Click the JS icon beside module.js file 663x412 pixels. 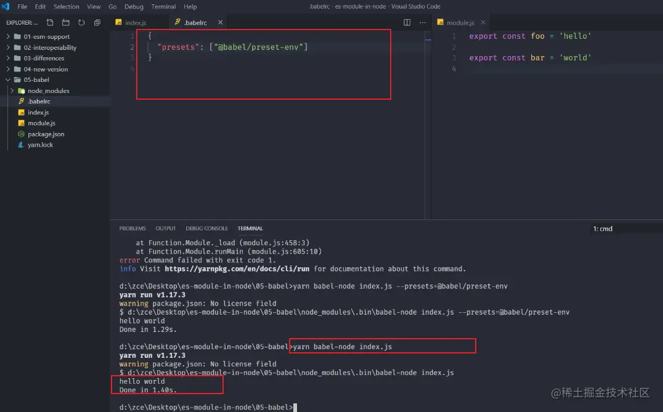coord(21,123)
